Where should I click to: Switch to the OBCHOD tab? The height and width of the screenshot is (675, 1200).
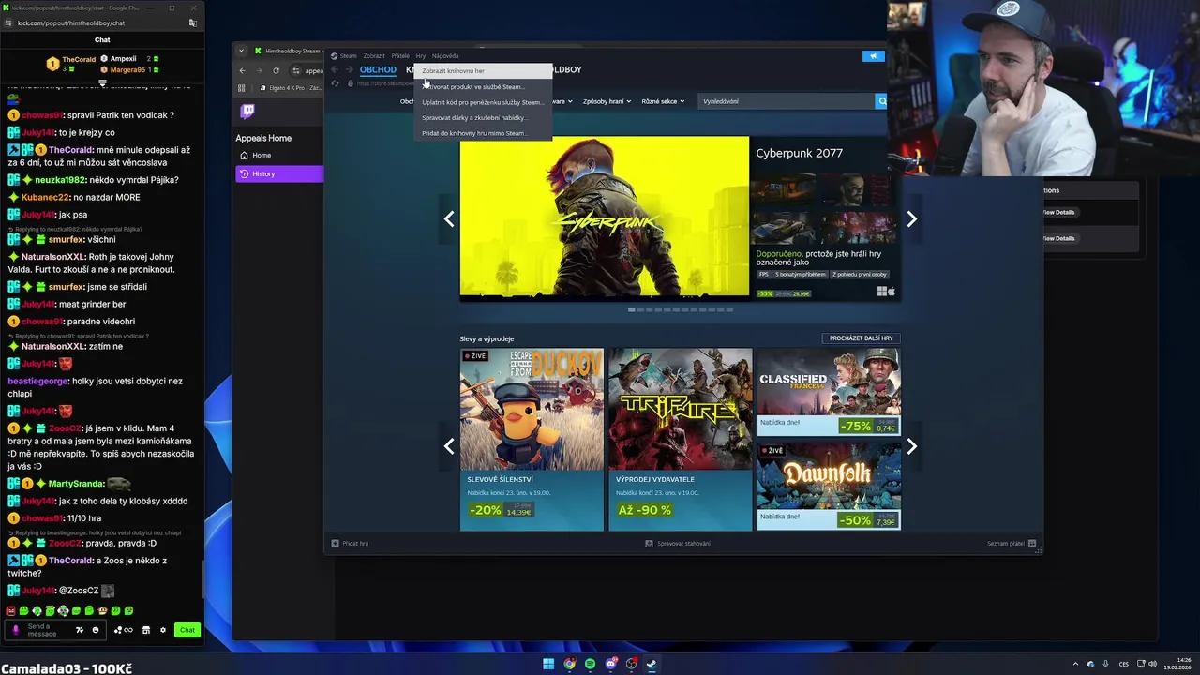click(378, 70)
